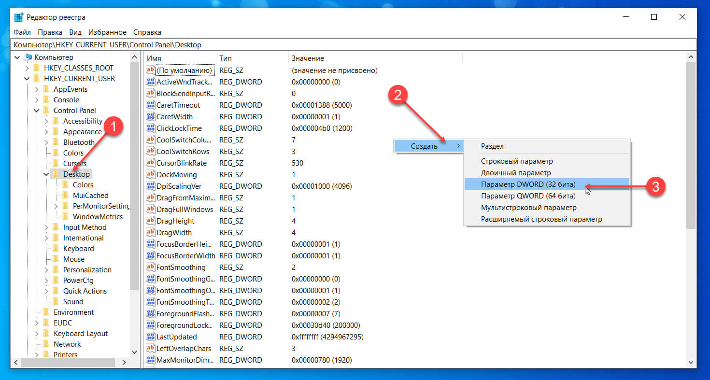Click the DWORD icon next to ActiveWndTrack
The height and width of the screenshot is (380, 710).
pos(150,82)
